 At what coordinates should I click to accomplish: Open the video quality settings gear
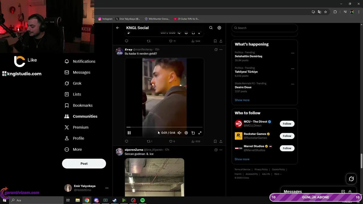coord(186,133)
